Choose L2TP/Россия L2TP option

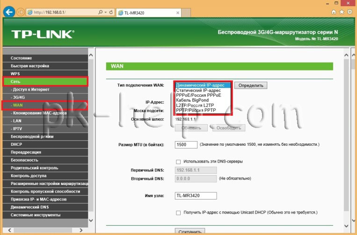203,105
